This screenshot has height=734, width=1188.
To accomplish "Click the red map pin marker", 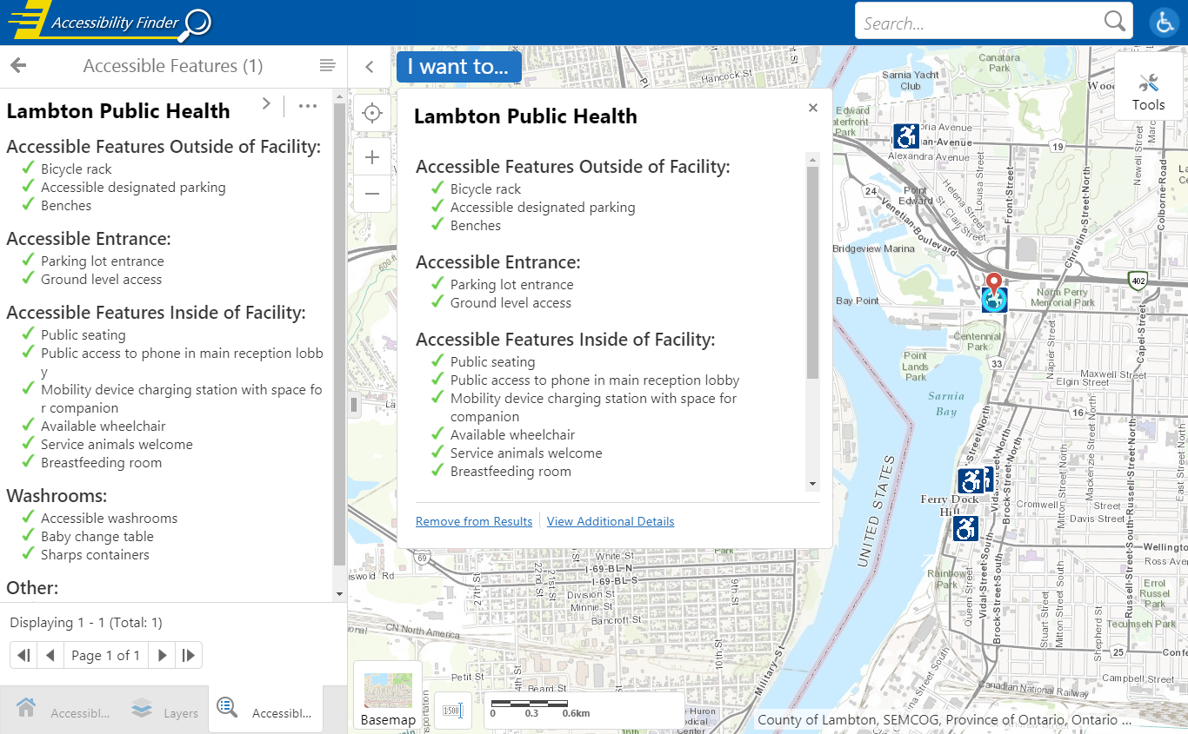I will (x=994, y=281).
